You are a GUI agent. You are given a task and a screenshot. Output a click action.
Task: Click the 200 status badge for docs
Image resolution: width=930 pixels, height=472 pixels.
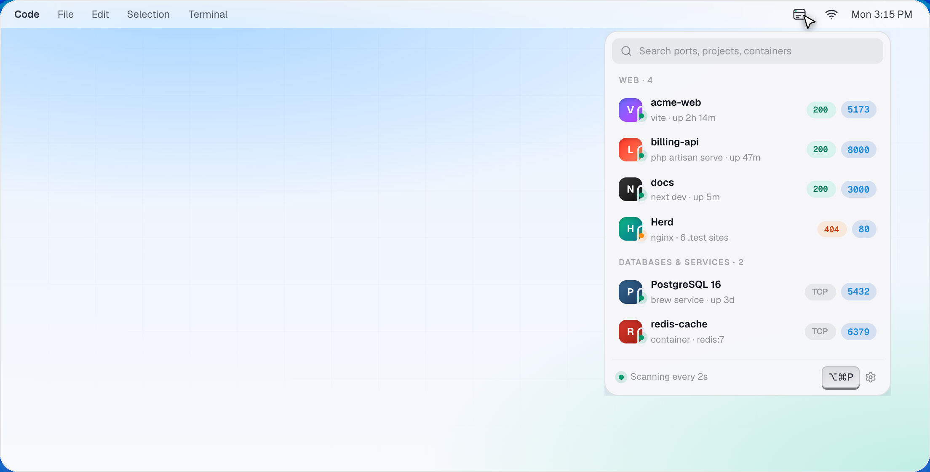(820, 189)
